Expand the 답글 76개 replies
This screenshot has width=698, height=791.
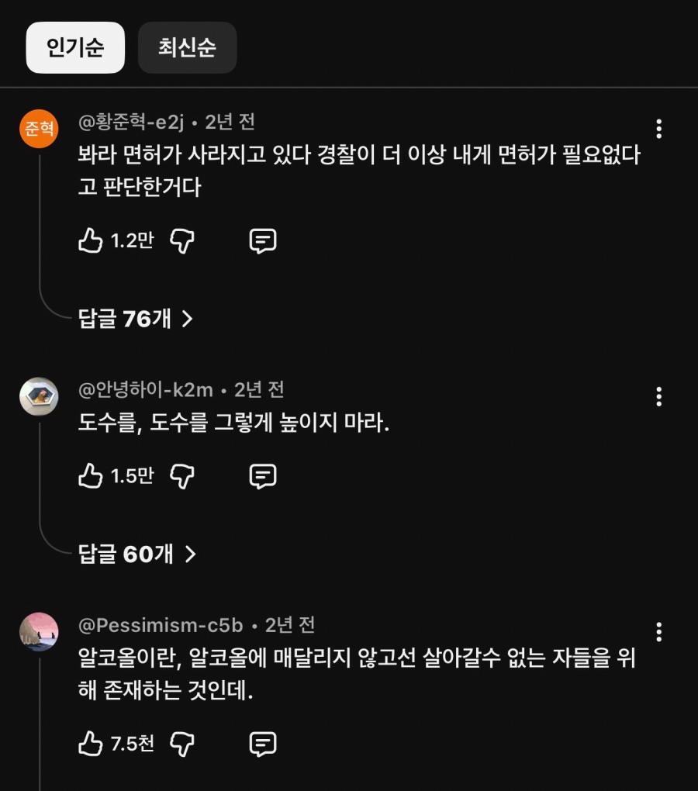[136, 318]
